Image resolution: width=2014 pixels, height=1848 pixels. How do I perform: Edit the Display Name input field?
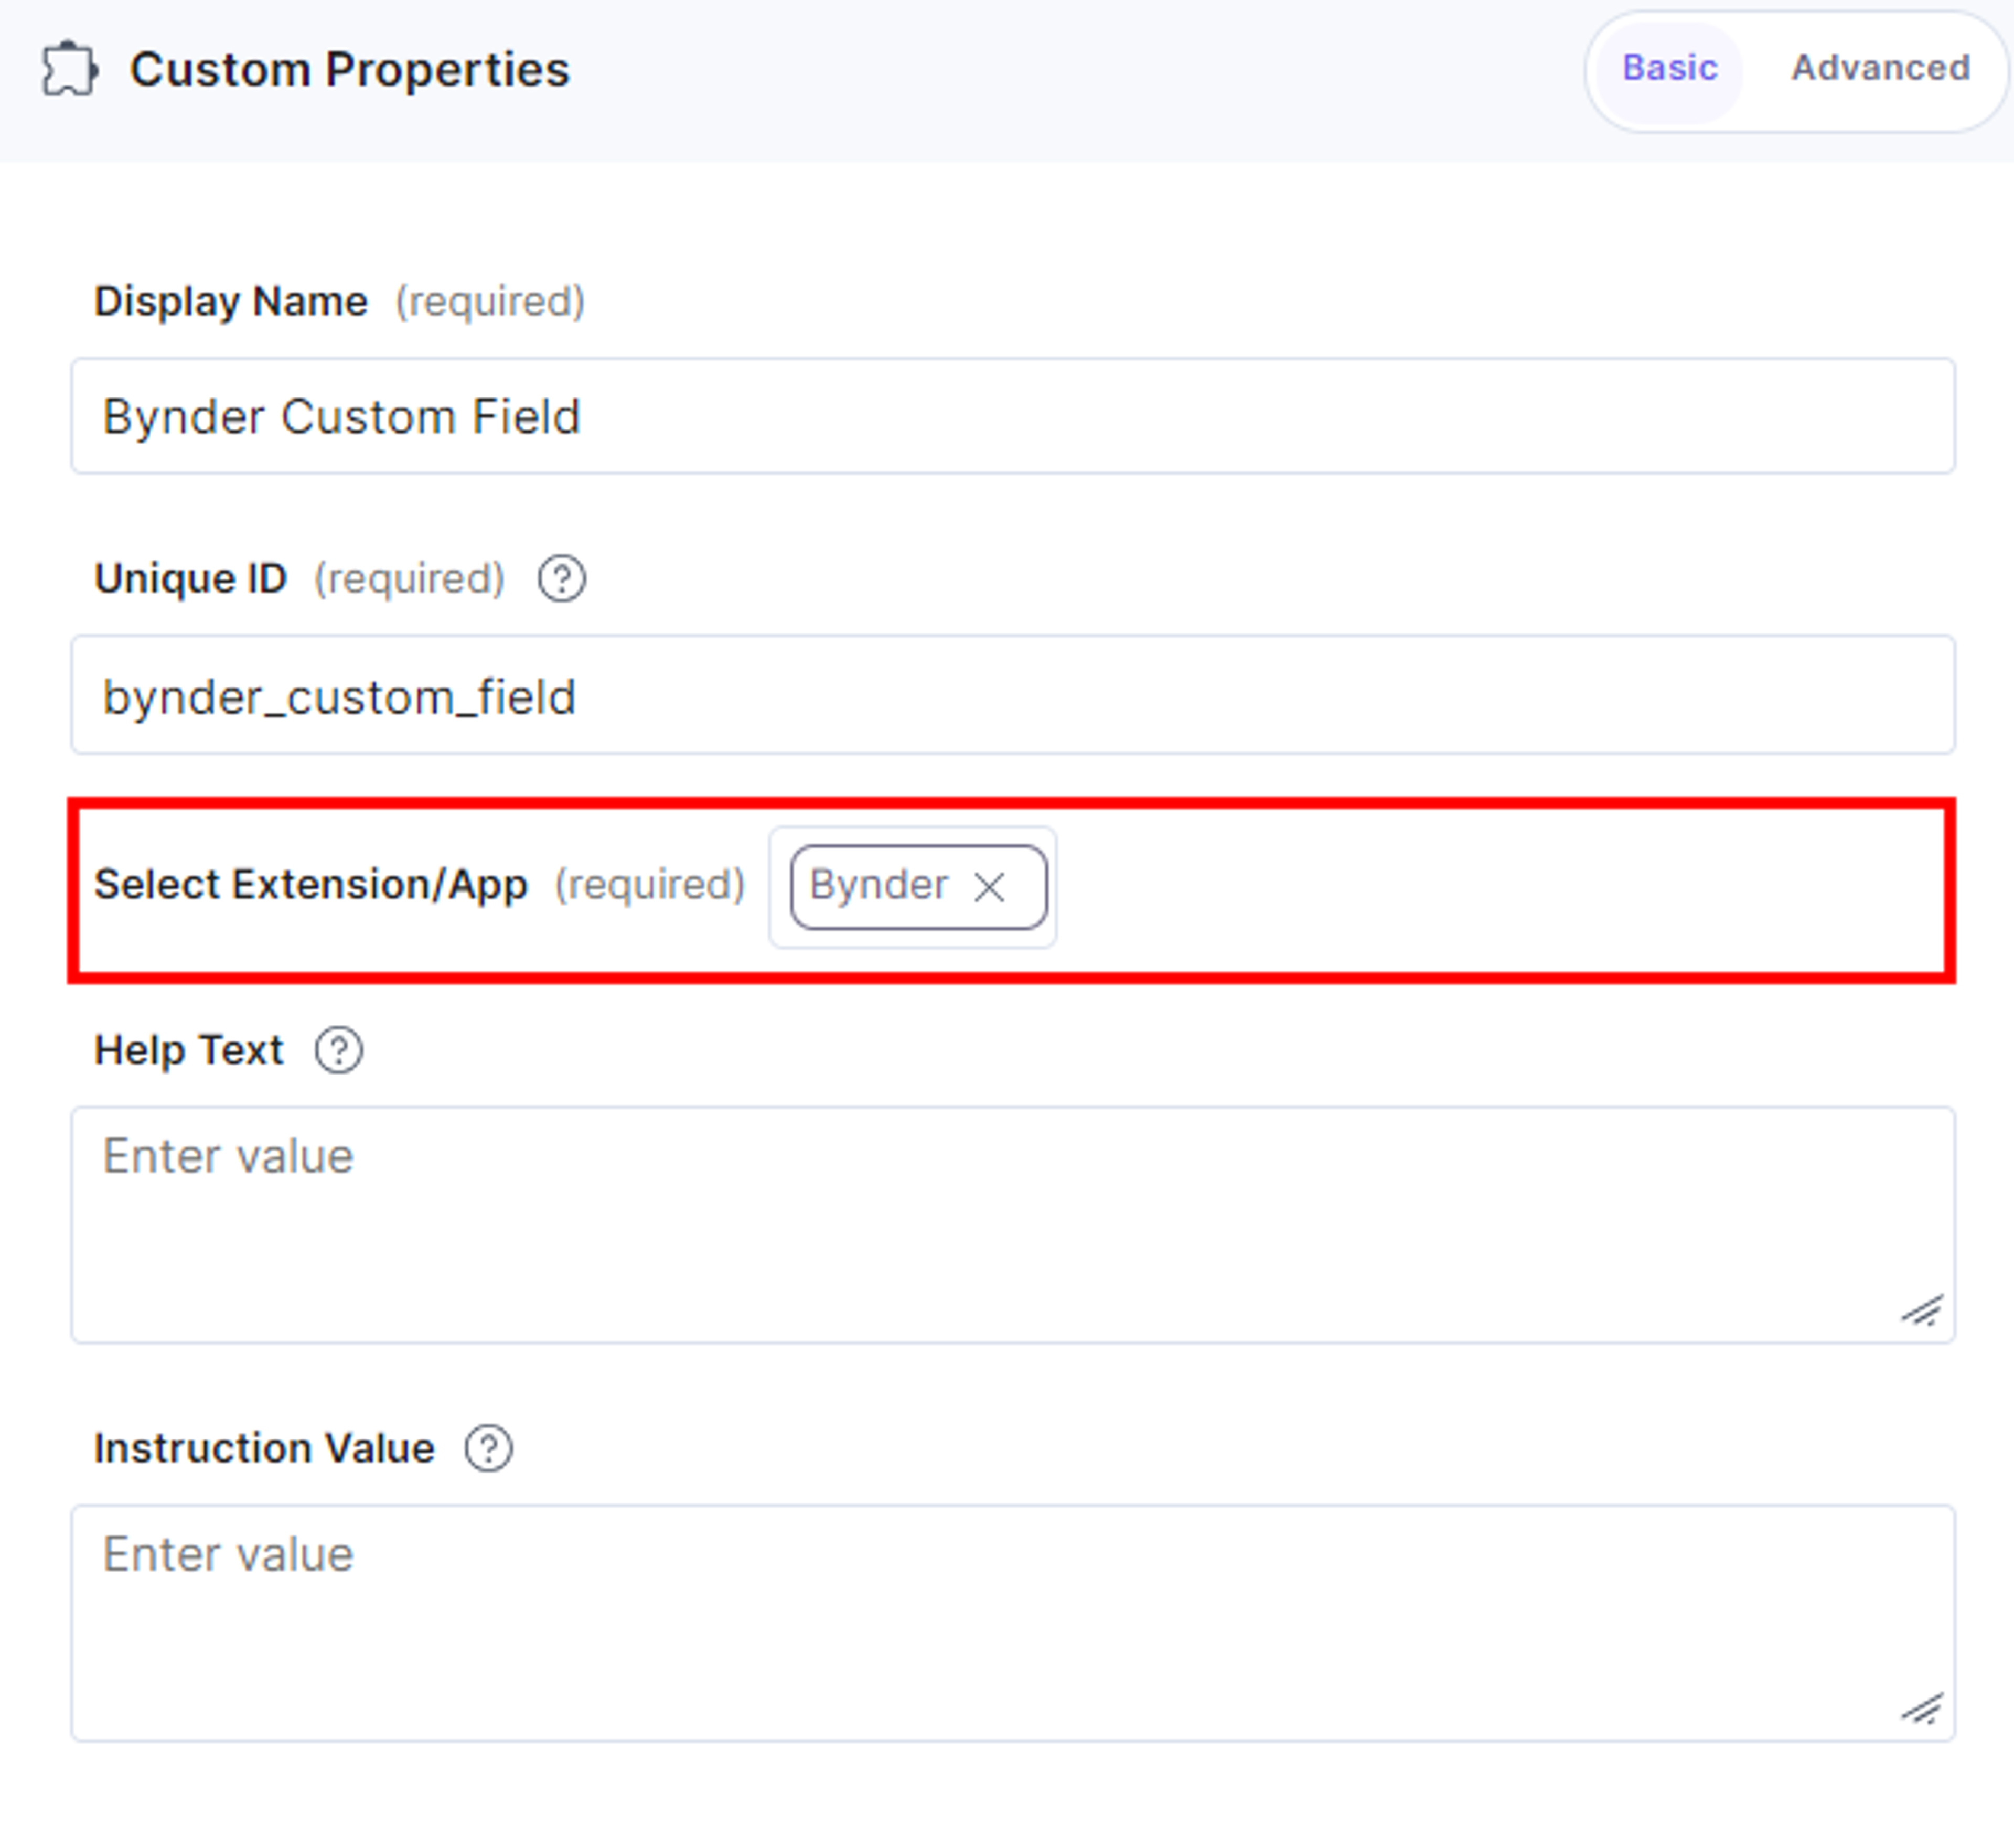click(1012, 416)
